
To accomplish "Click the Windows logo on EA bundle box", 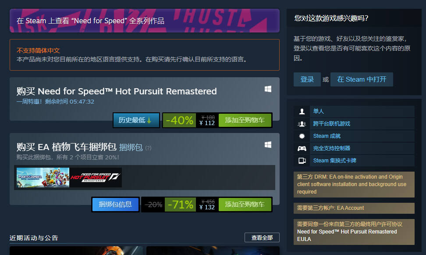I will tap(268, 145).
